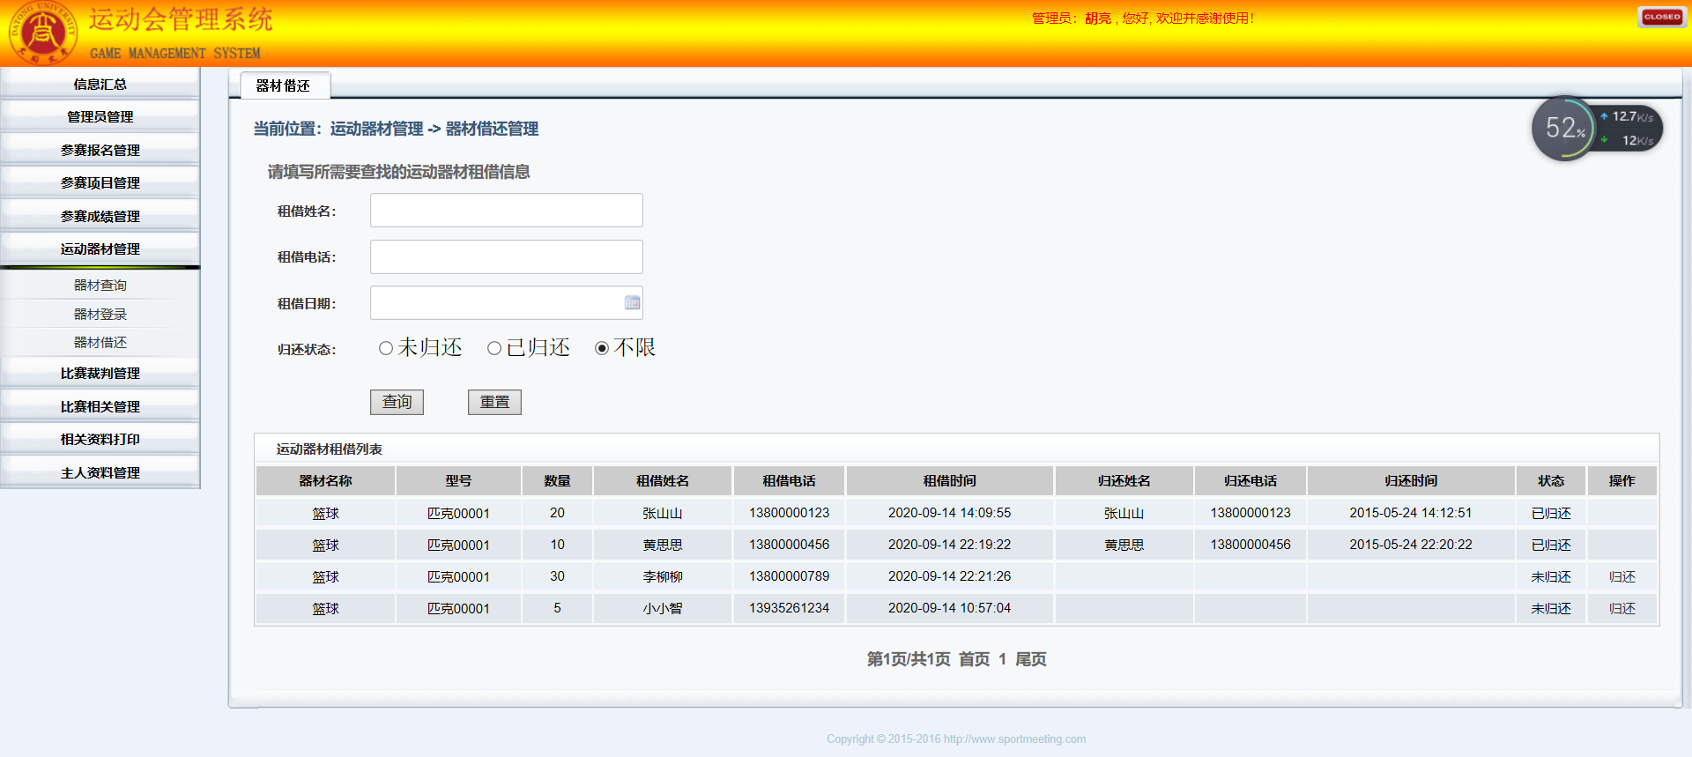Open the 器材登录 submenu item
Screen dimensions: 1692x757
tap(100, 314)
